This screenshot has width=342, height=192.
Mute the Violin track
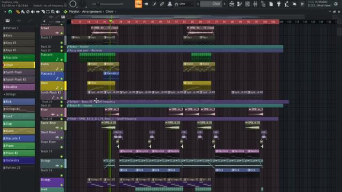pos(61,69)
